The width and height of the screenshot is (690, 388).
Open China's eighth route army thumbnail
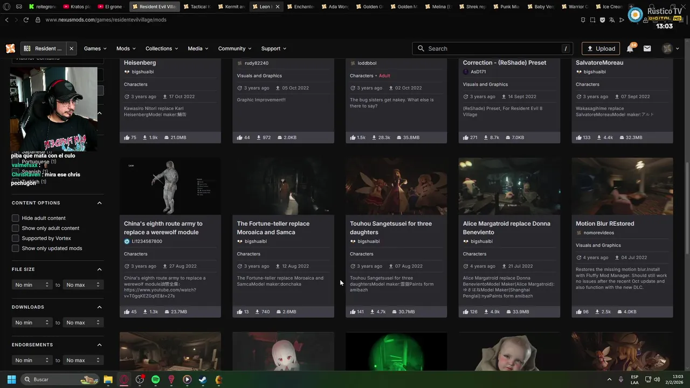point(170,186)
